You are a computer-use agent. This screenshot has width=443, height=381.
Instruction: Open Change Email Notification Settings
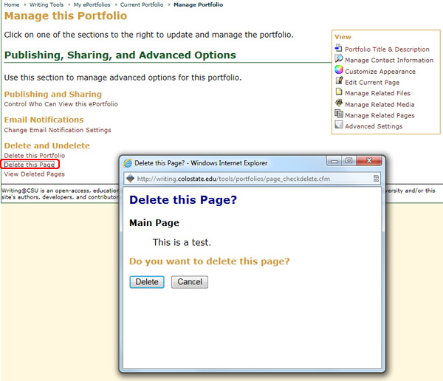pyautogui.click(x=58, y=130)
